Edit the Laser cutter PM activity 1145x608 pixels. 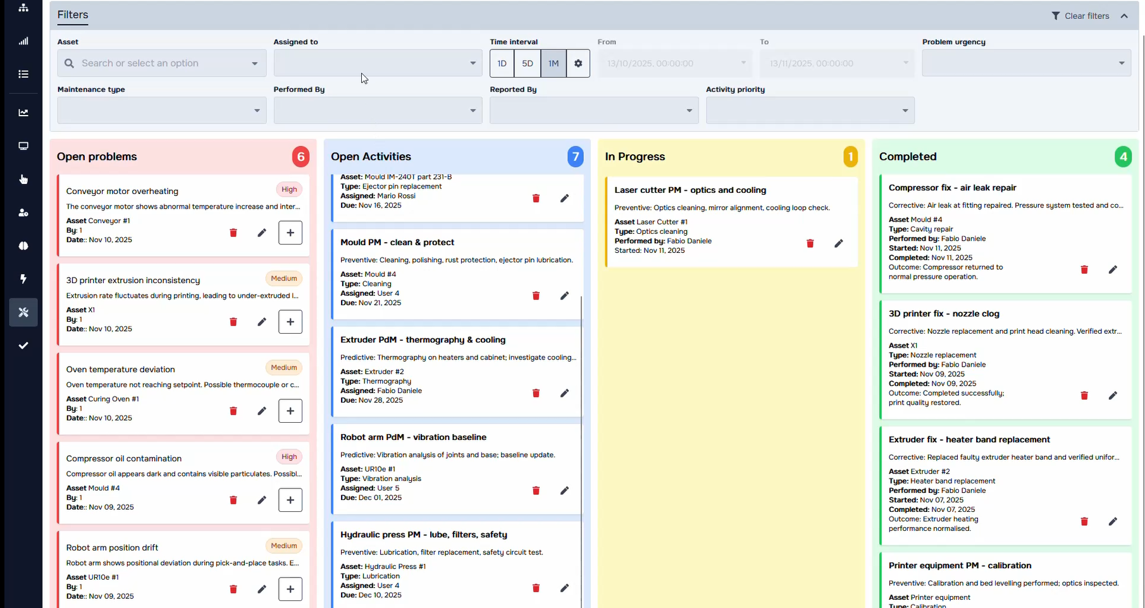point(839,243)
